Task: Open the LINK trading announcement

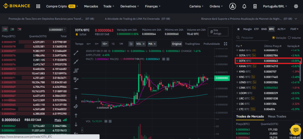Action: [x=137, y=19]
